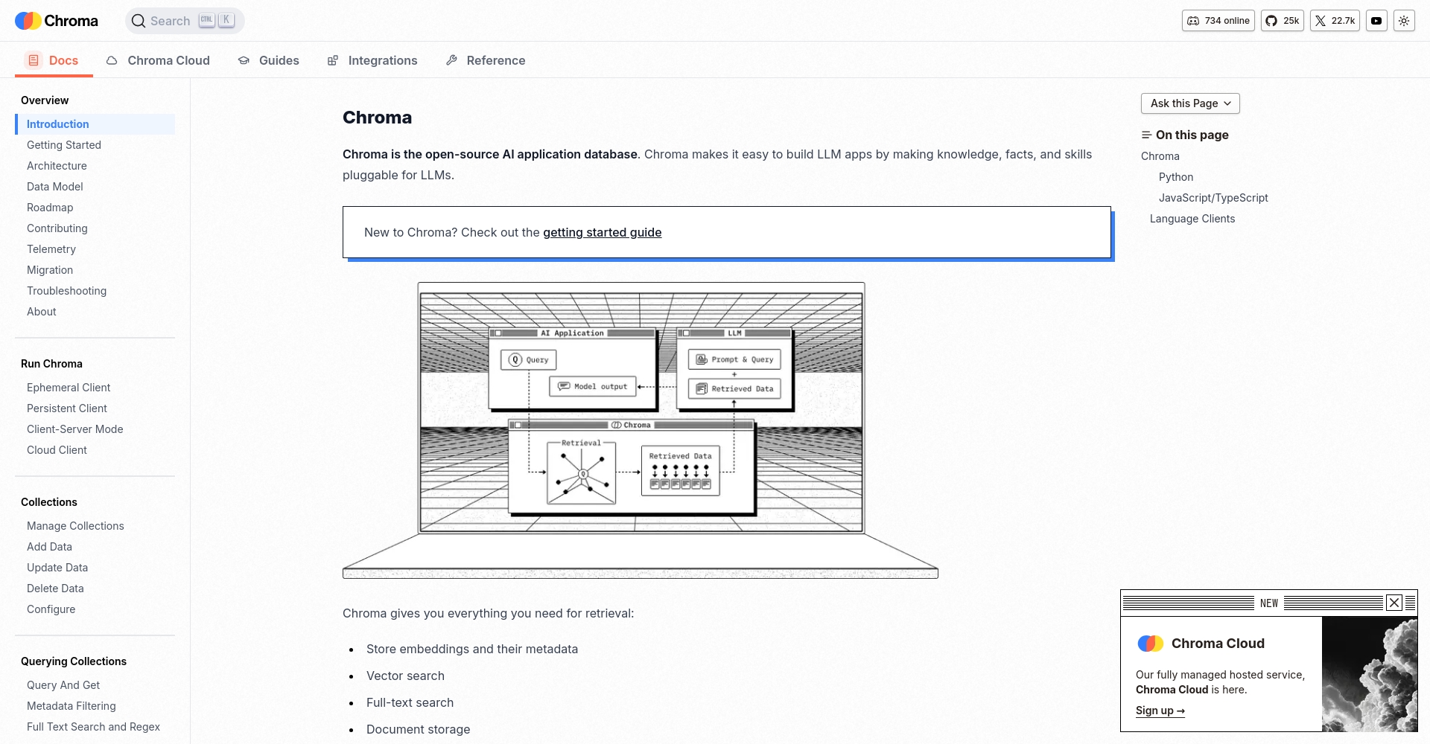Image resolution: width=1430 pixels, height=744 pixels.
Task: Open Getting Started in the sidebar
Action: tap(64, 145)
